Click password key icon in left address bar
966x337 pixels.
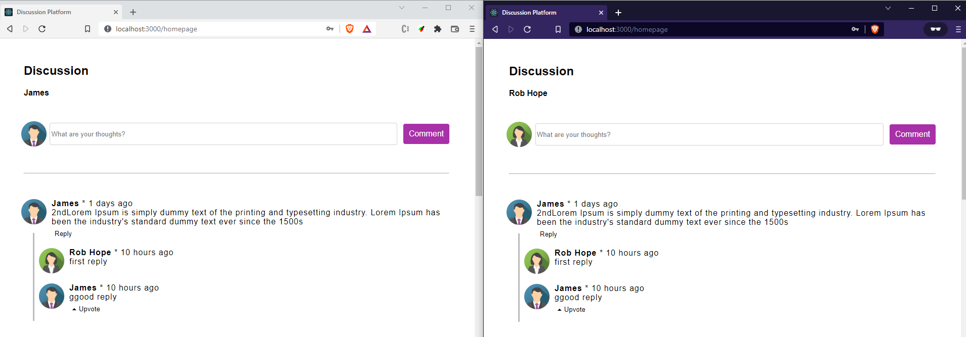pos(330,29)
